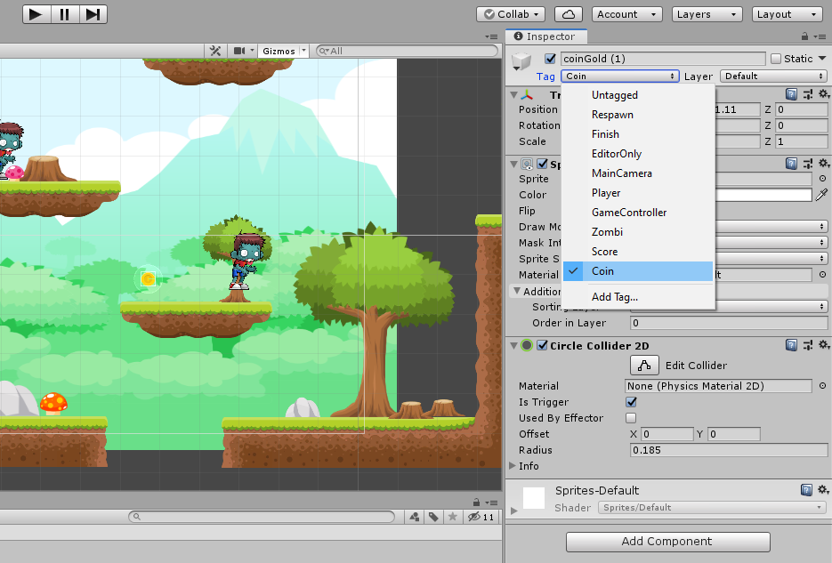The image size is (832, 563).
Task: Open the Transform component gear menu
Action: coord(823,94)
